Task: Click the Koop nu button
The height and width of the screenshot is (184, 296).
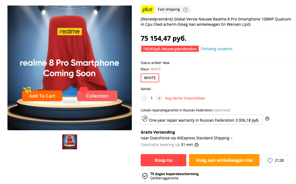Action: (x=163, y=160)
